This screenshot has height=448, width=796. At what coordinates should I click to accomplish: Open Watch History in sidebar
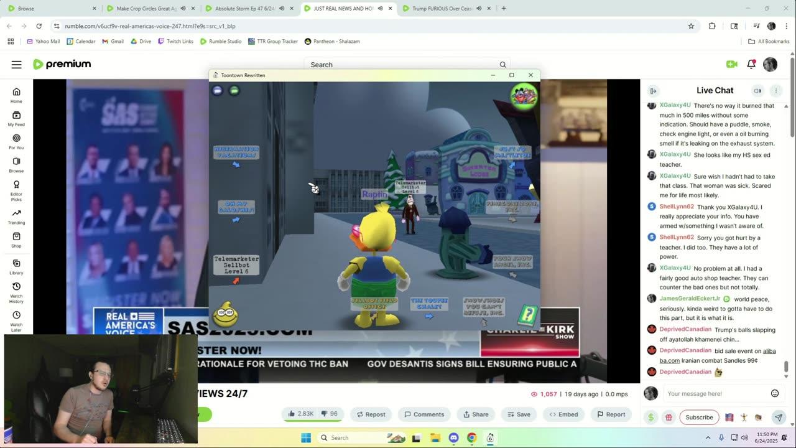[x=16, y=292]
